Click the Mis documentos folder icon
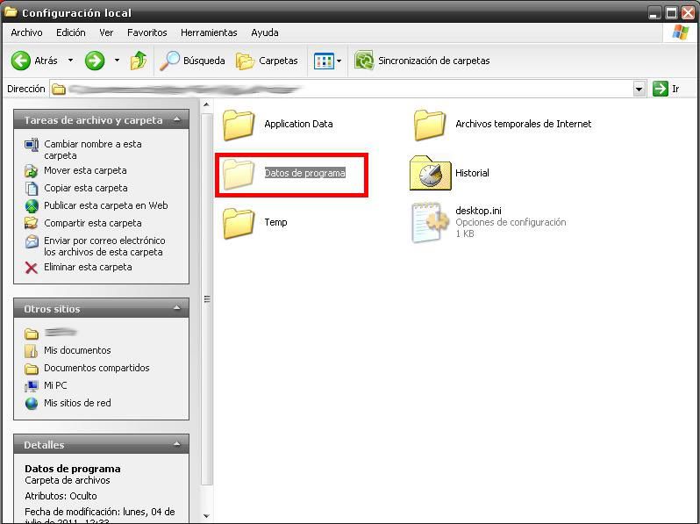Screen dimensions: 700x524 (x=32, y=351)
